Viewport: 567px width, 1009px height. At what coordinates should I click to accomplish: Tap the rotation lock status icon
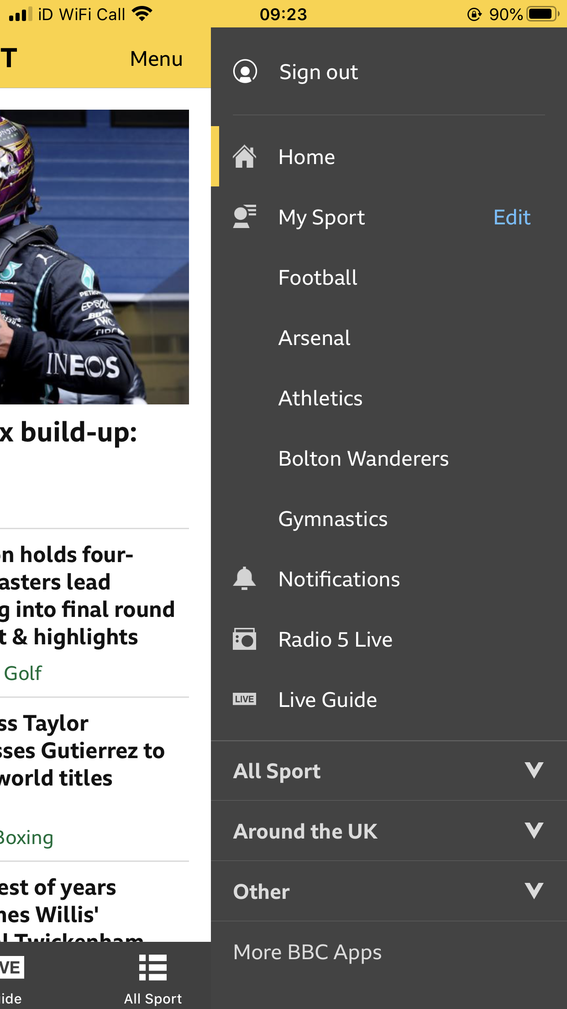[x=474, y=15]
